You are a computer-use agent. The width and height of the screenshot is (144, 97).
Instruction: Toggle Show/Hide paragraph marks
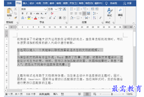[x=101, y=18]
